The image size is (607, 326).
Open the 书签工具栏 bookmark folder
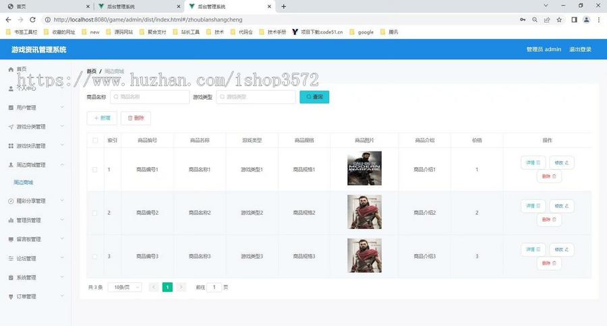click(x=22, y=32)
